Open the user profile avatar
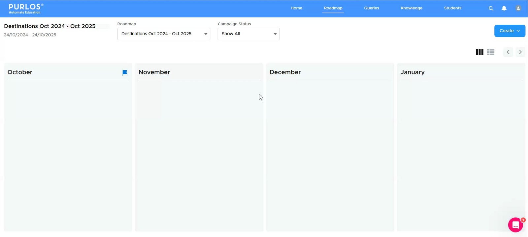 (x=518, y=8)
